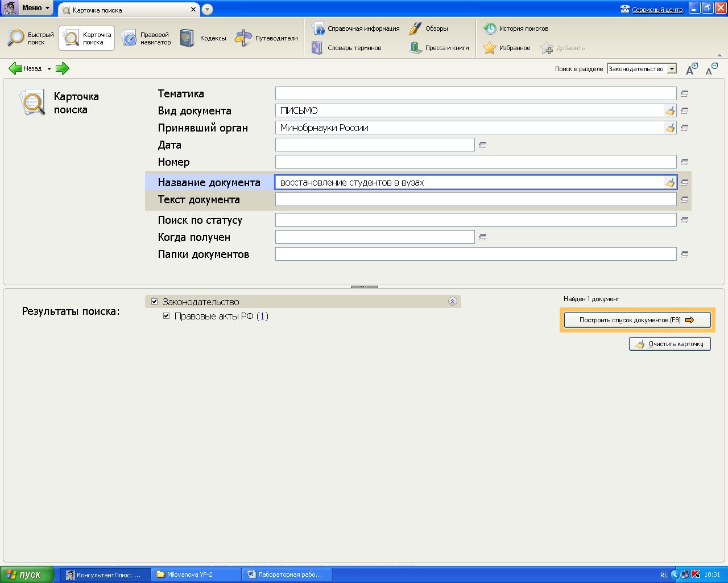Toggle the Законодательство checkbox
Viewport: 728px width, 583px height.
coord(154,302)
